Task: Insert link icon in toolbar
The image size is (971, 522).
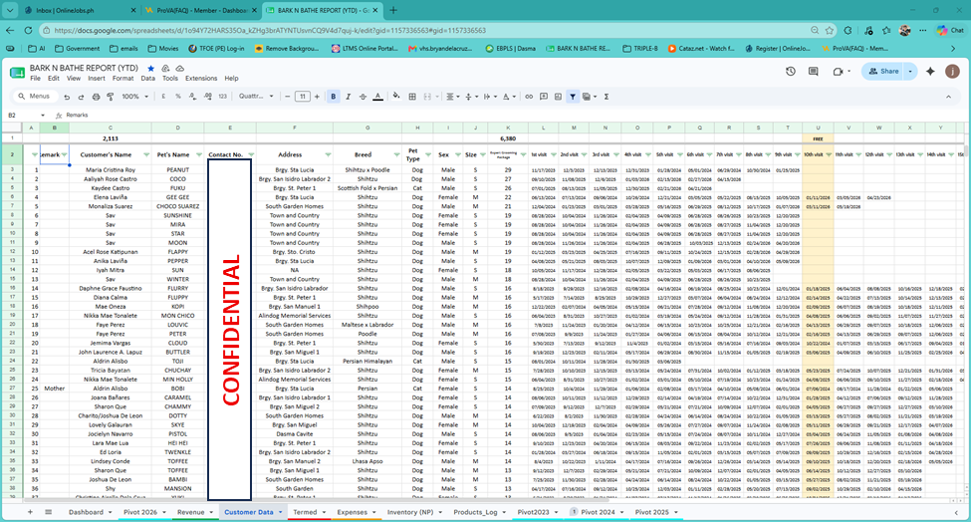Action: click(529, 97)
